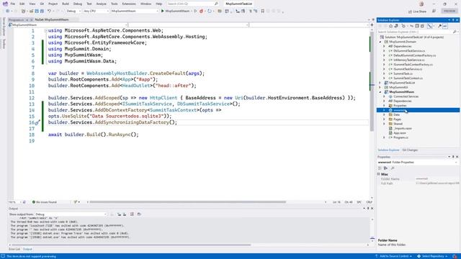Collapse the MvpSummitWasm project node

[x=380, y=92]
